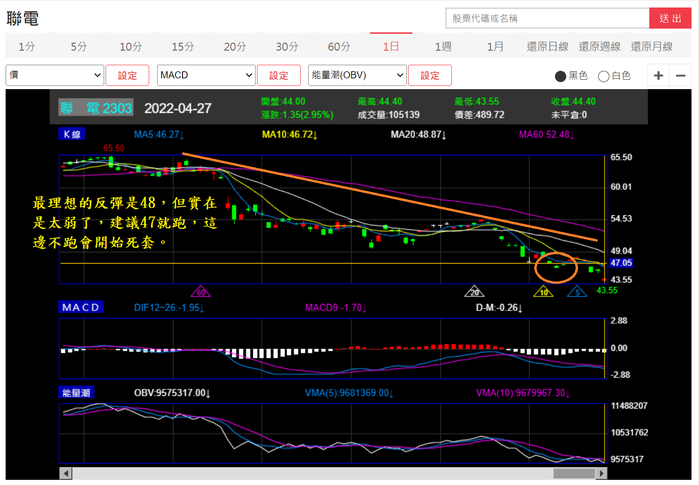Open the 還原週線 adjusted weekly tab

click(600, 46)
